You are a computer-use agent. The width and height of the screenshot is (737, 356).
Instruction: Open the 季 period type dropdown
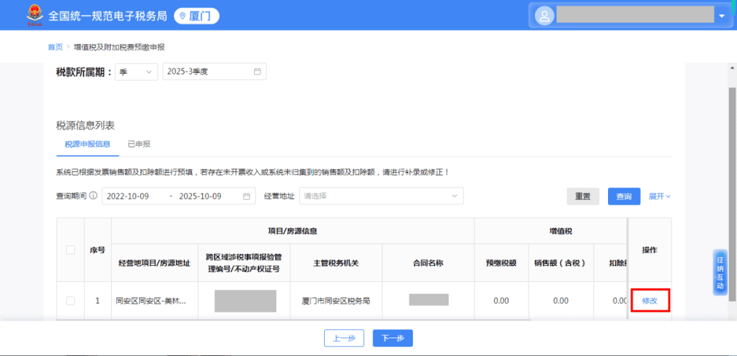click(x=136, y=72)
